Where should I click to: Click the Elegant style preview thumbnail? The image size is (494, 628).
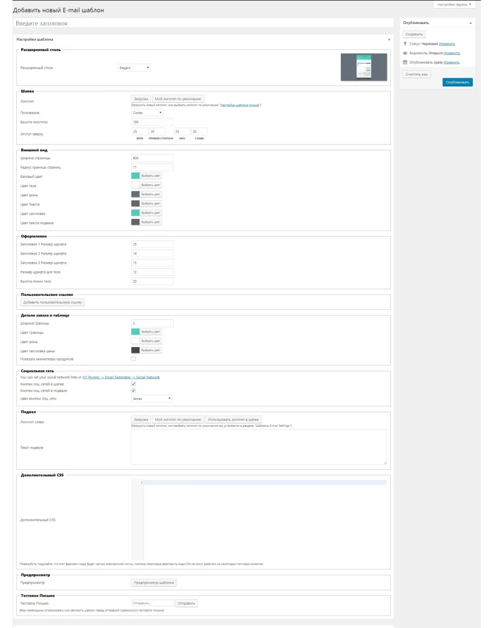pyautogui.click(x=364, y=67)
